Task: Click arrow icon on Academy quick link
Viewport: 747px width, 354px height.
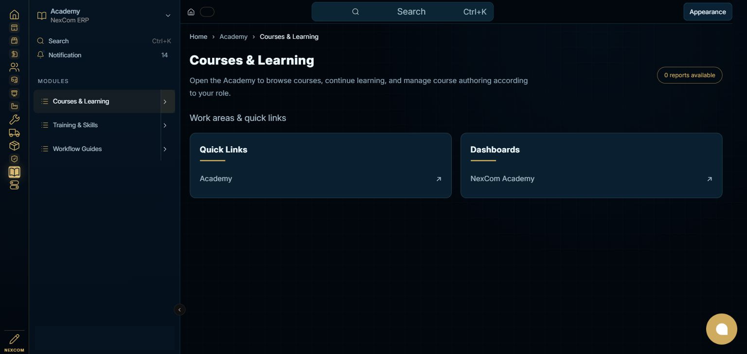Action: click(439, 179)
